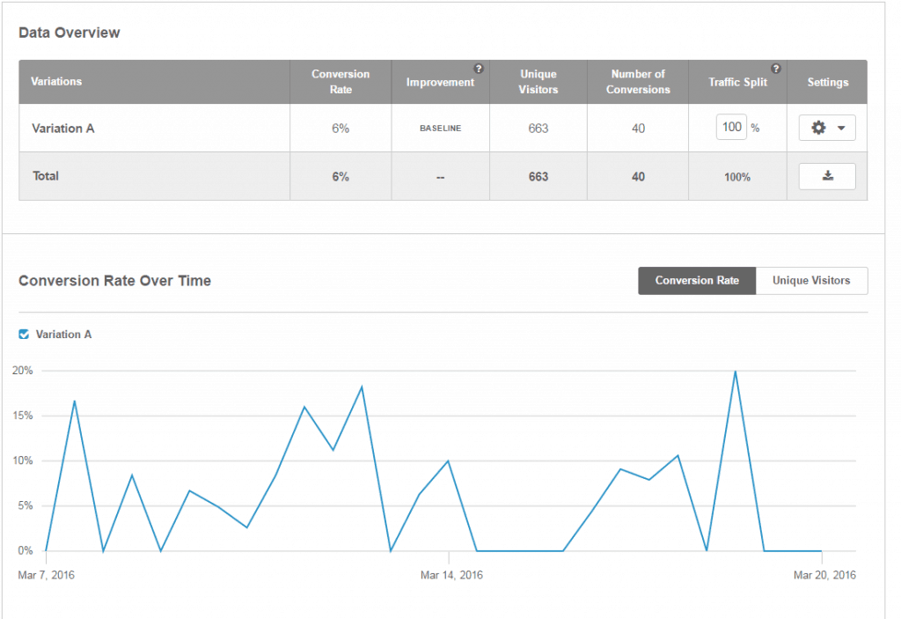
Task: Click the Traffic Split column header
Action: [737, 82]
